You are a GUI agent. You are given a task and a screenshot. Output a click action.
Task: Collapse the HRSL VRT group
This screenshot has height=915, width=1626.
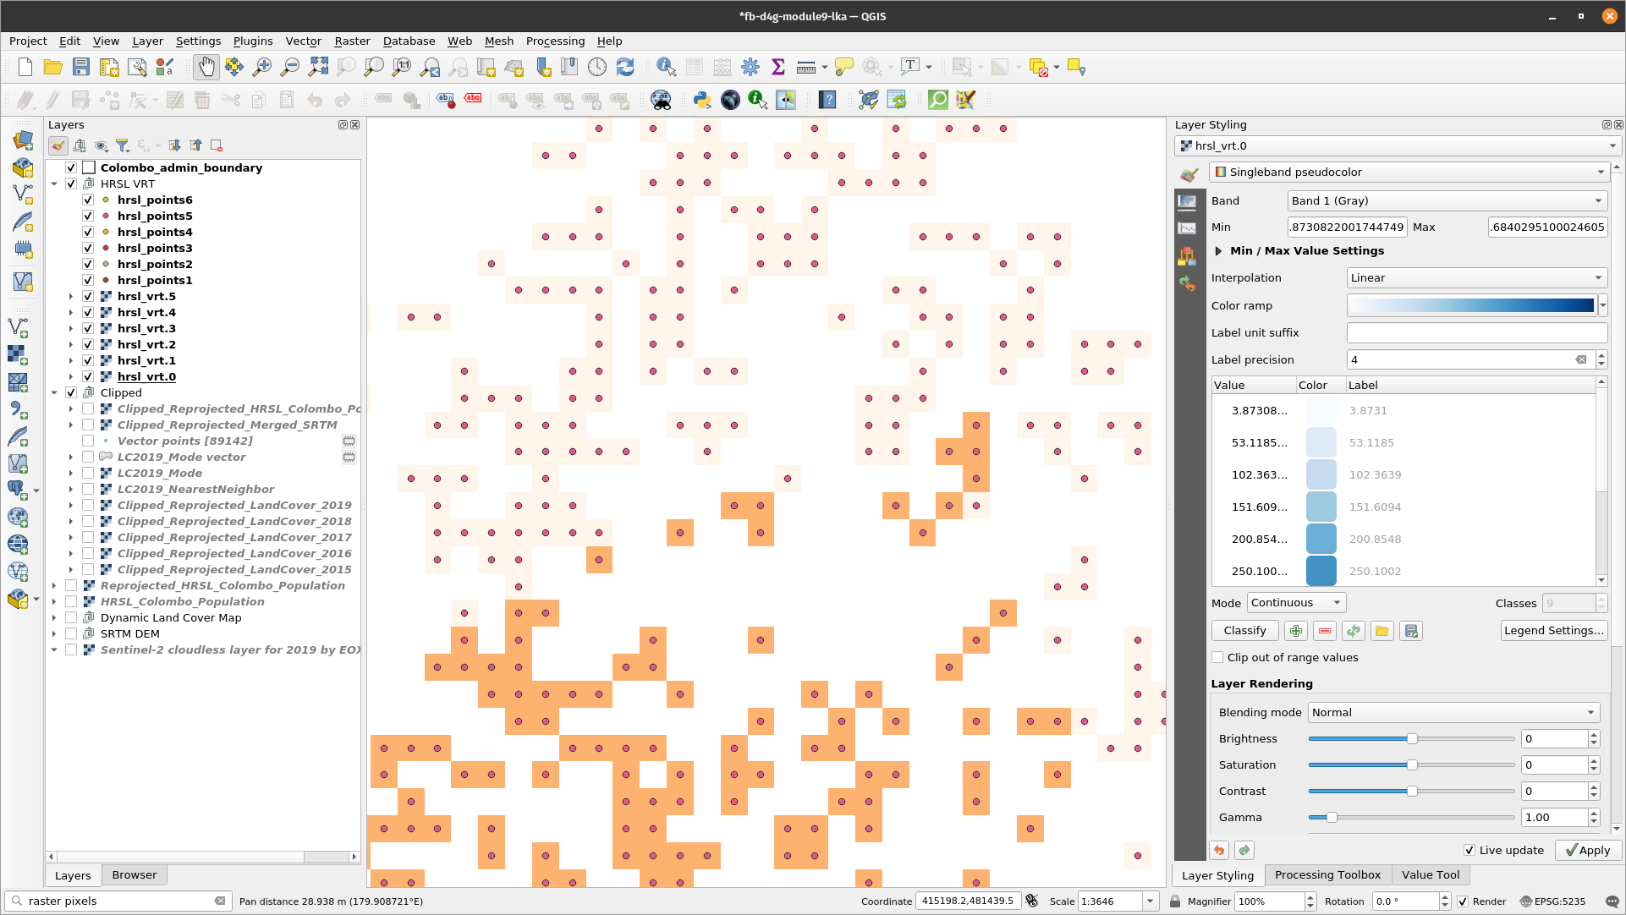click(x=54, y=184)
